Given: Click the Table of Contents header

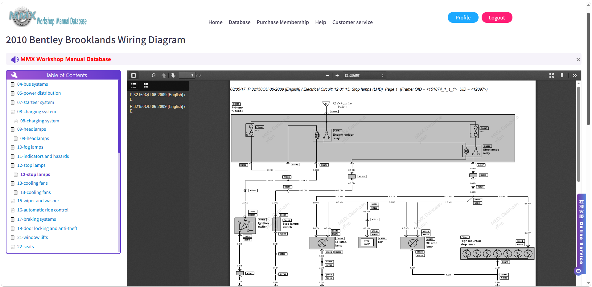Looking at the screenshot, I should [63, 75].
